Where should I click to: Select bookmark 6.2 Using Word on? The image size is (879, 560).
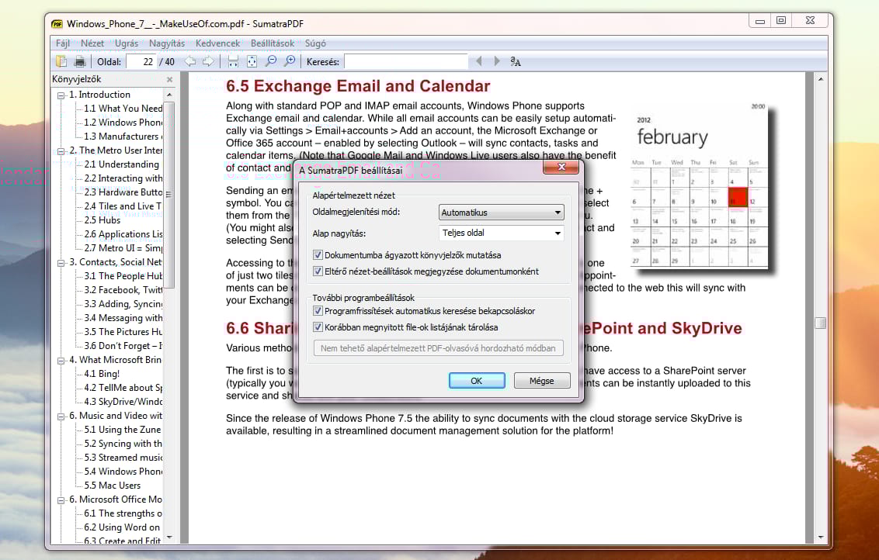tap(122, 527)
